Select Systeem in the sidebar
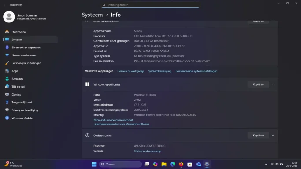 [30, 40]
